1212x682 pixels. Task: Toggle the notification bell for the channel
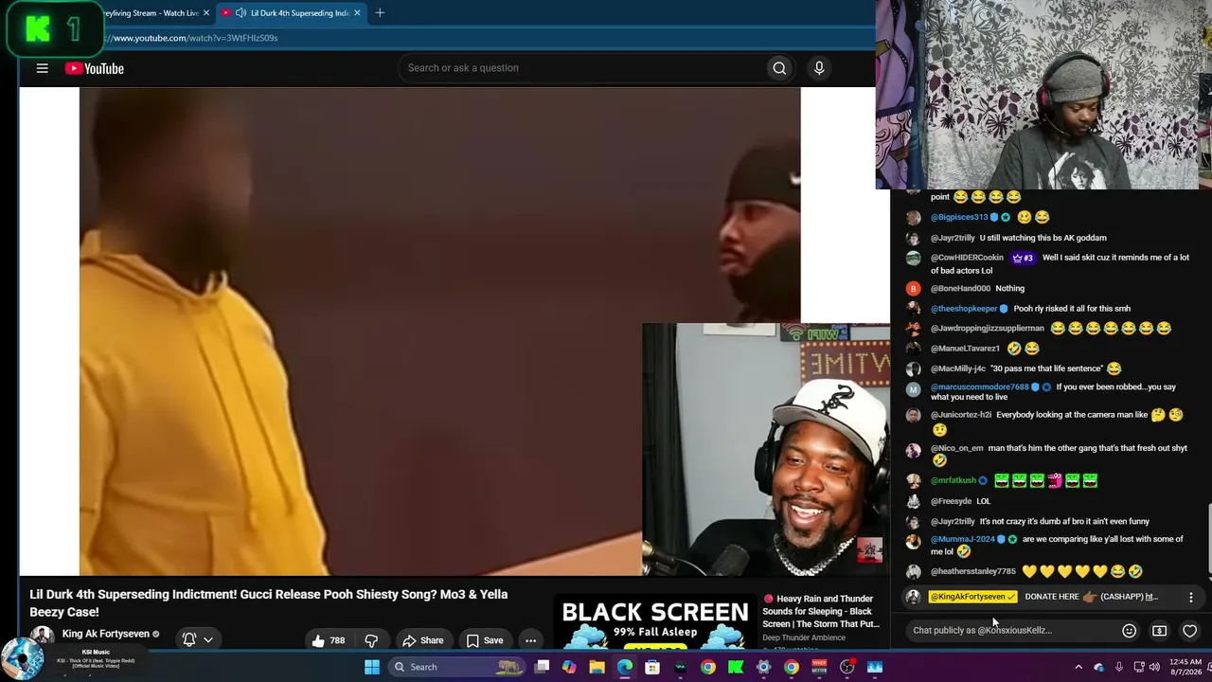point(189,639)
